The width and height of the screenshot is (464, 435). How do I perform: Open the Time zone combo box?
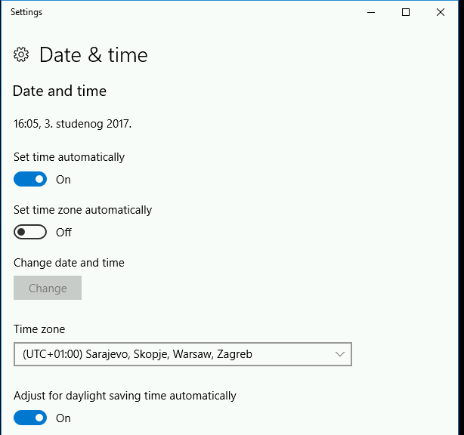[182, 354]
